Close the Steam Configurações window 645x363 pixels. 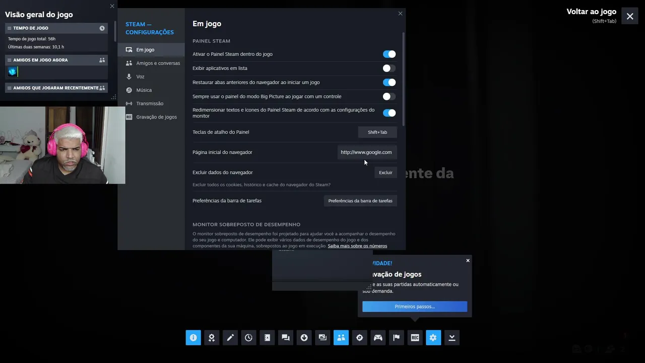point(400,14)
